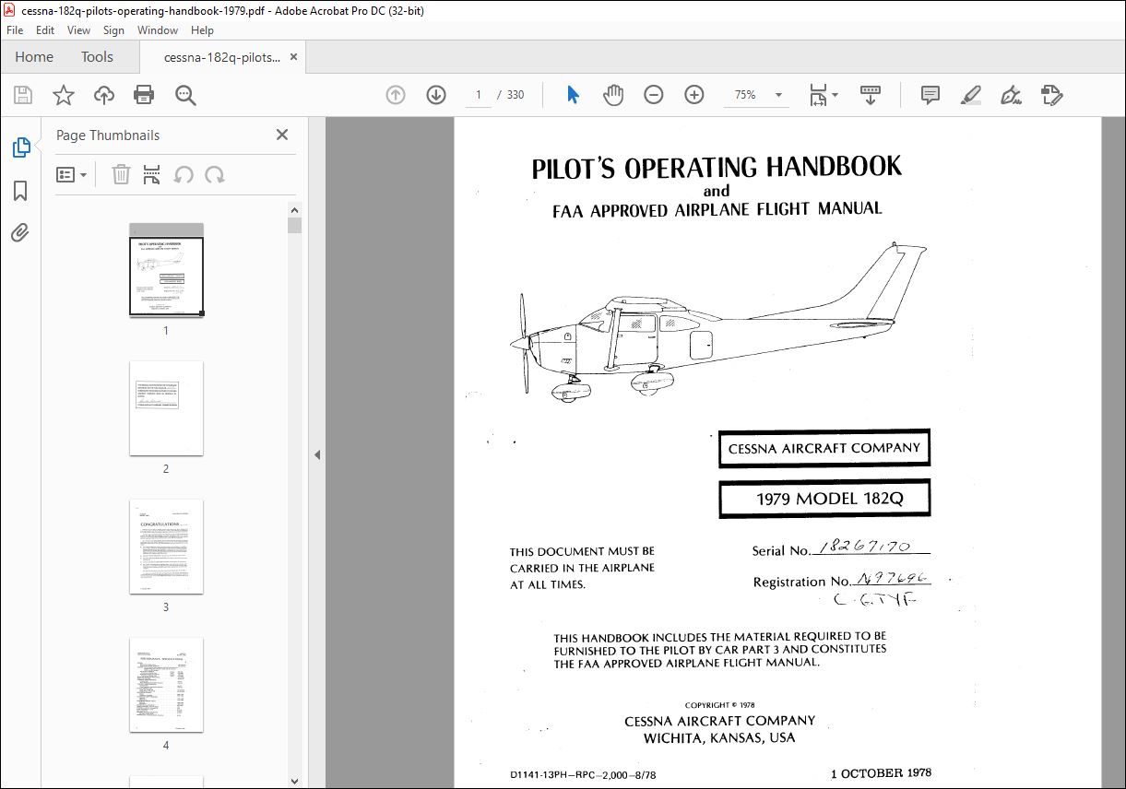Click the '1 OCTOBER 1978' date text
The image size is (1126, 789).
coord(881,772)
